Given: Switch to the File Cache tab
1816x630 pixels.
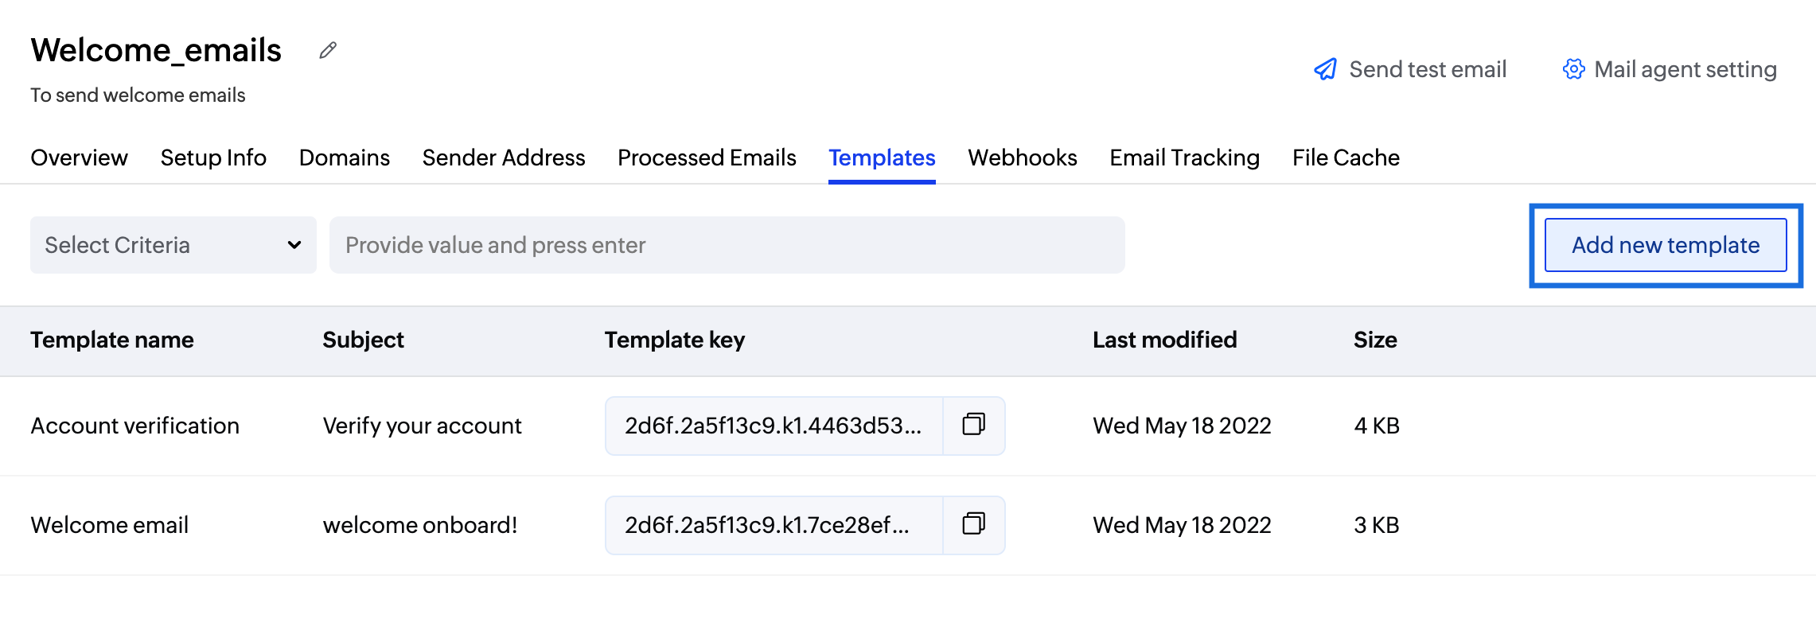Looking at the screenshot, I should pos(1346,157).
